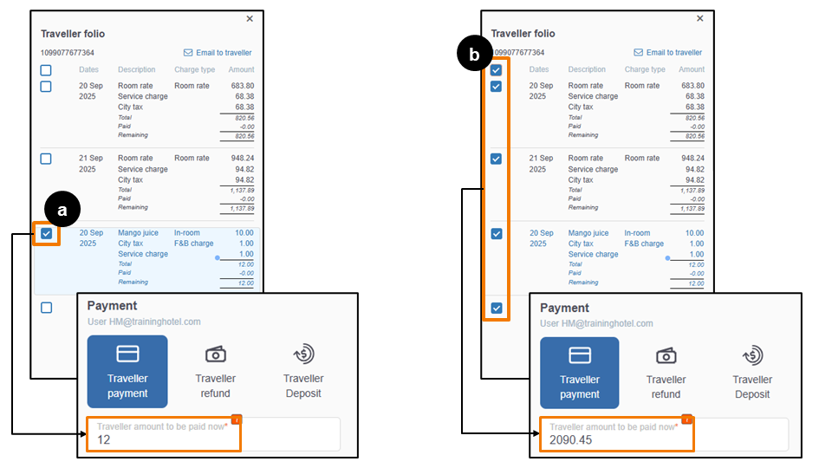Viewport: 832px width, 468px height.
Task: Uncheck select-all checkbox in right folio header
Action: (x=496, y=70)
